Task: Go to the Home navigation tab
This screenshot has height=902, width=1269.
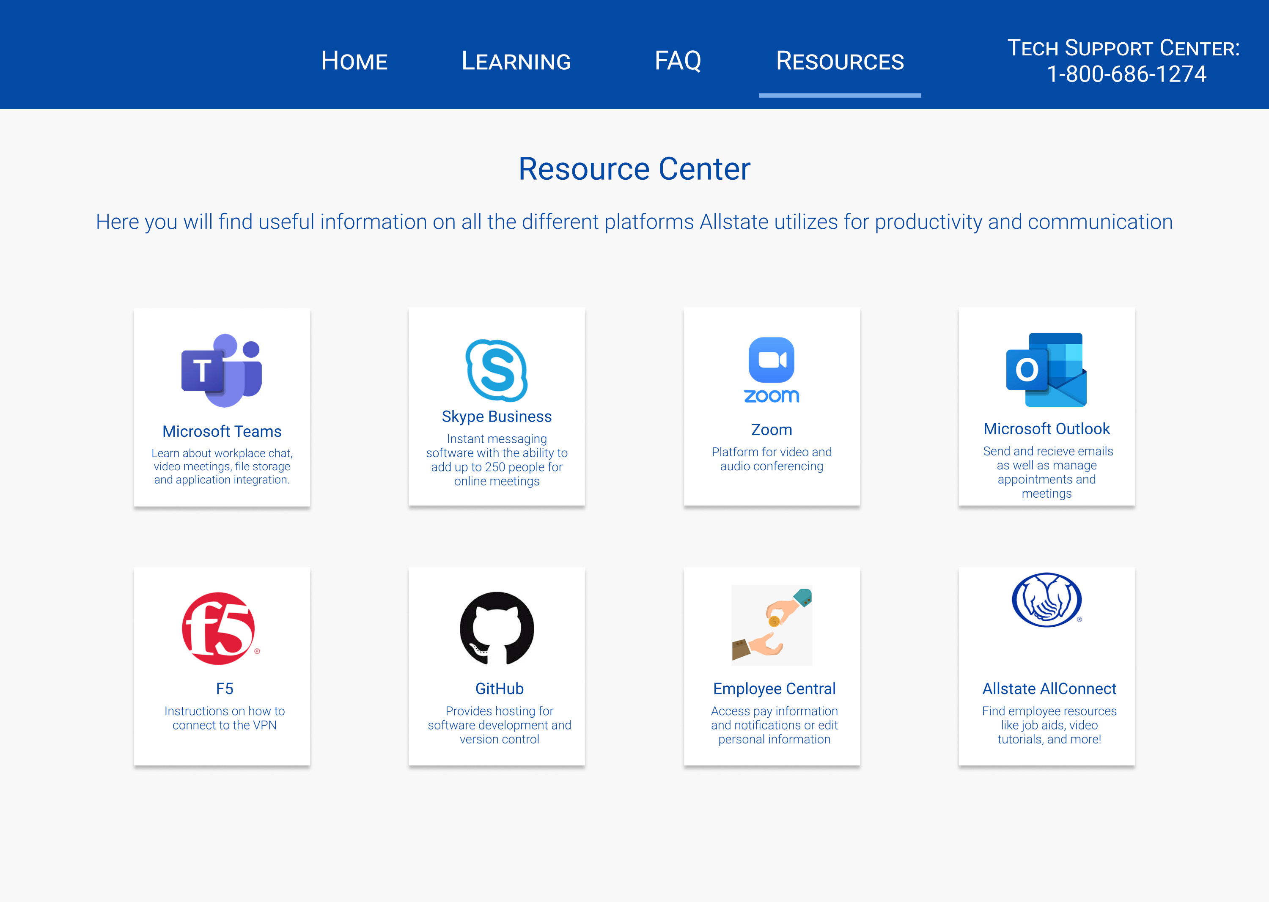Action: pyautogui.click(x=354, y=61)
